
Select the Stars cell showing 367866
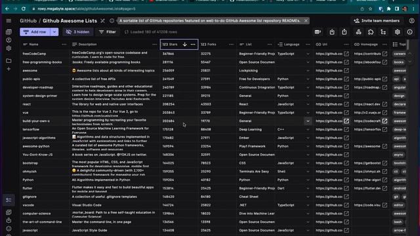point(179,54)
